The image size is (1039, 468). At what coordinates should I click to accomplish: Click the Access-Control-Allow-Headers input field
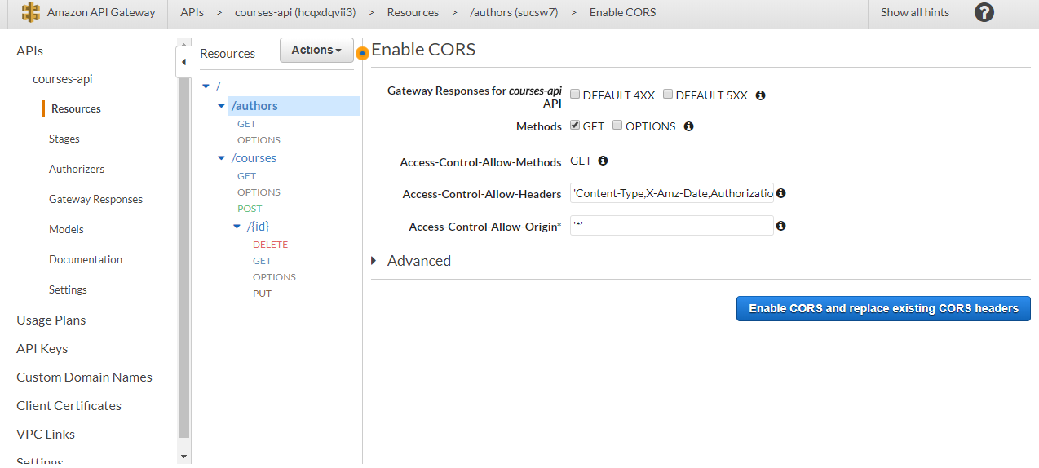coord(671,193)
